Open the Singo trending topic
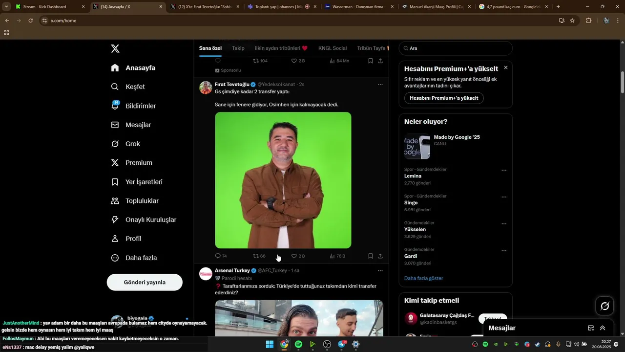Viewport: 625px width, 352px height. tap(411, 202)
